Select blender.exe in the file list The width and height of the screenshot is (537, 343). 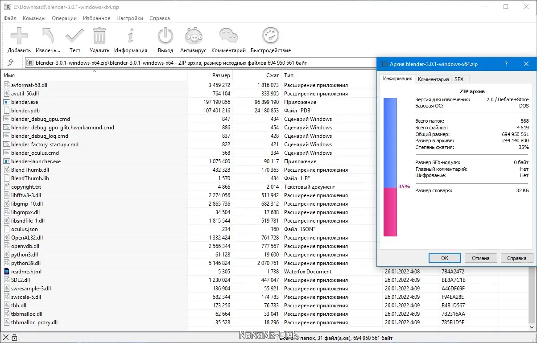(x=25, y=102)
